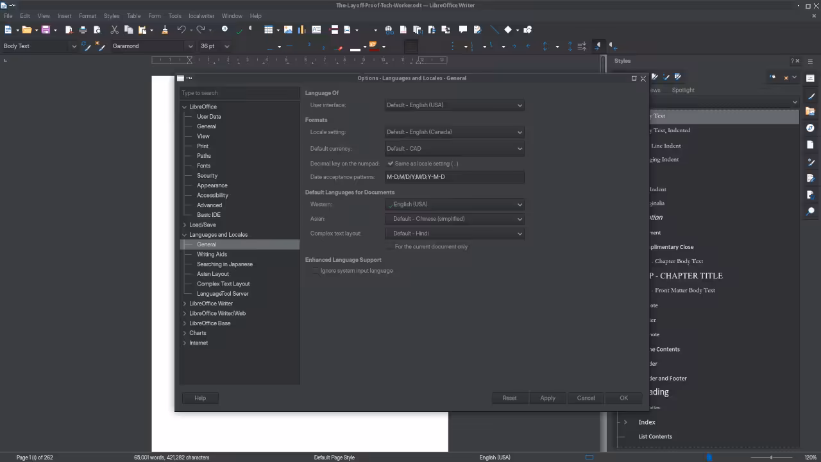Toggle 'Same as locale setting' checkbox
Screen dimensions: 821x462
pos(391,164)
